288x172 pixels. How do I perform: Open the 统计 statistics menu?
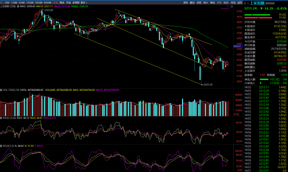point(205,3)
